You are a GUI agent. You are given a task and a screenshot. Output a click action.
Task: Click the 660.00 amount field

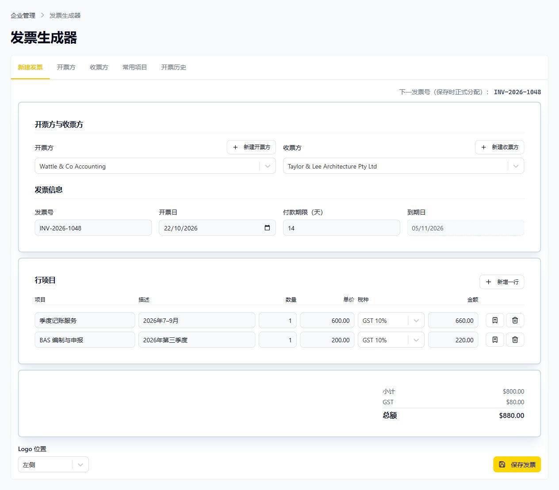pos(453,320)
